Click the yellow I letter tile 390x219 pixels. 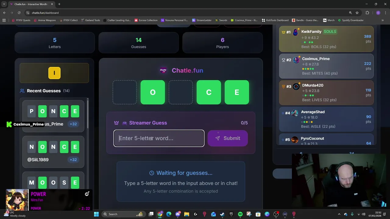coord(54,73)
